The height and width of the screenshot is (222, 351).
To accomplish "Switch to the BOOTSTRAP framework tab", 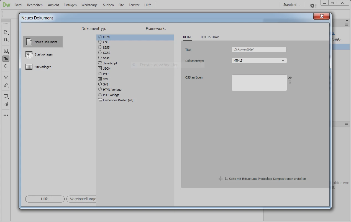I will 210,37.
